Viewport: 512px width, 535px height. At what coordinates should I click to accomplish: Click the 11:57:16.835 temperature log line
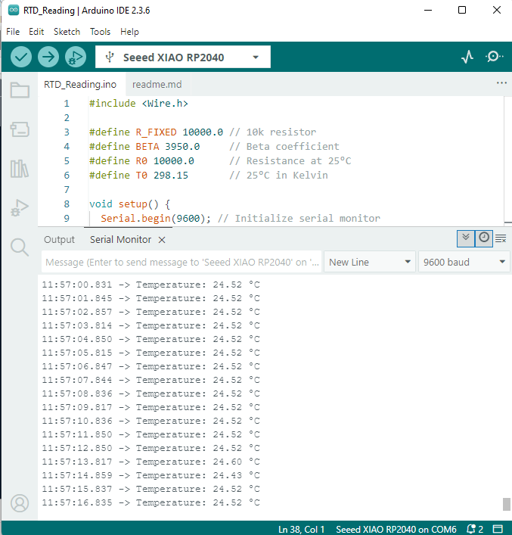click(x=150, y=502)
